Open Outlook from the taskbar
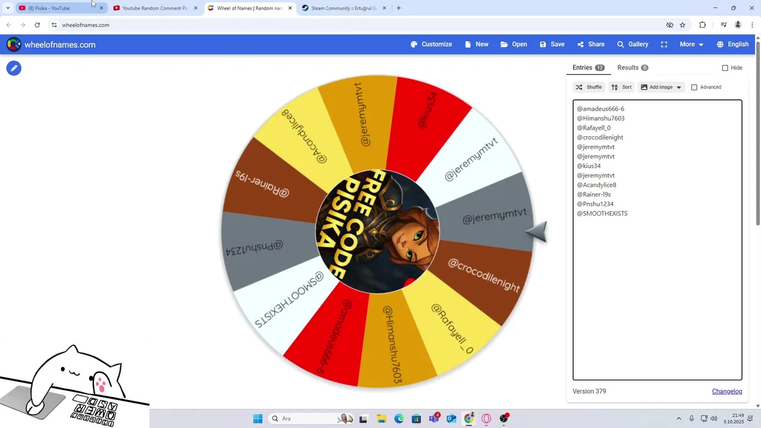 pos(451,418)
